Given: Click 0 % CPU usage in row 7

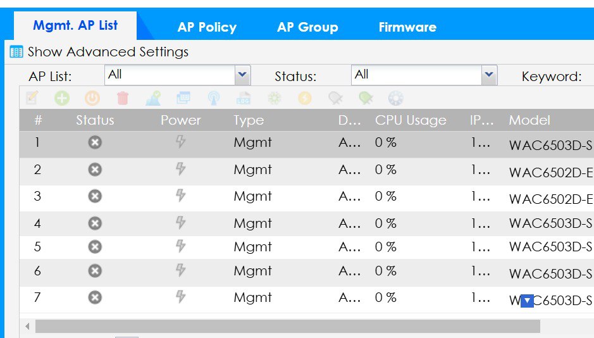Looking at the screenshot, I should [x=386, y=297].
